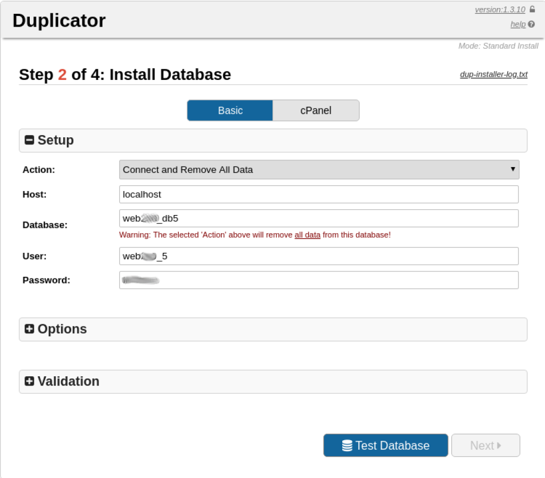Viewport: 545px width, 478px height.
Task: Open the help link
Action: click(518, 24)
